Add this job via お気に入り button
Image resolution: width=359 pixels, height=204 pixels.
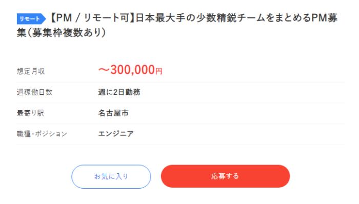(111, 176)
